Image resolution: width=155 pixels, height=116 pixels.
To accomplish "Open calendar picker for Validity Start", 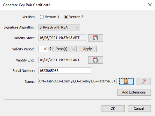I will (95, 38).
